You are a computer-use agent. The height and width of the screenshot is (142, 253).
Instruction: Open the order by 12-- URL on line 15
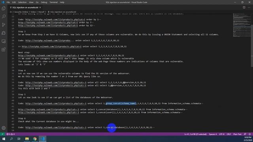click(x=48, y=25)
